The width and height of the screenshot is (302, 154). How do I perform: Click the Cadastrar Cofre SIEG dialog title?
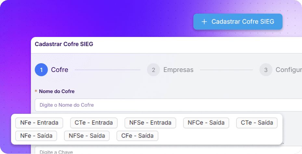tap(64, 44)
